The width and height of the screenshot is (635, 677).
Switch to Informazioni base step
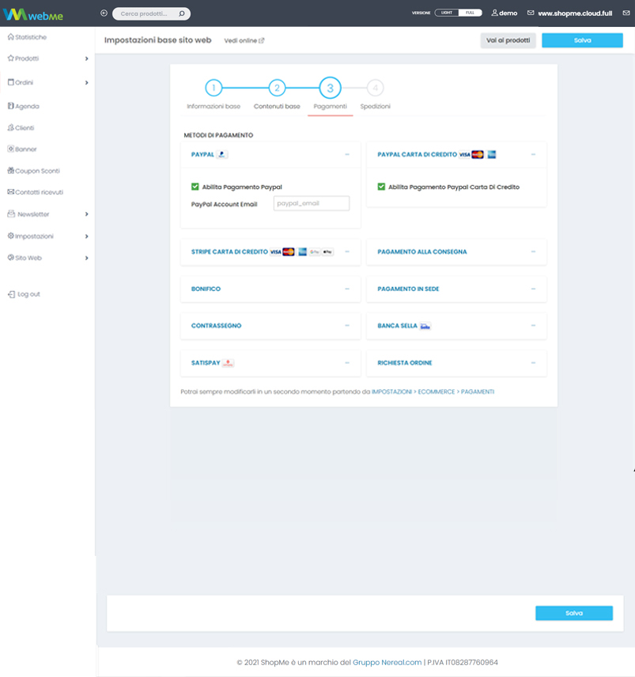tap(214, 89)
